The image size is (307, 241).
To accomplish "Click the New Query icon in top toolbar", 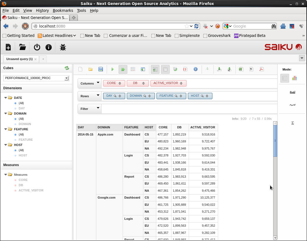I will tap(8, 47).
